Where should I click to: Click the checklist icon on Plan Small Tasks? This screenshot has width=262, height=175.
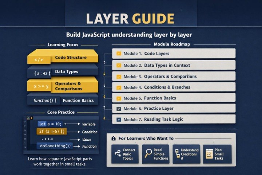pos(209,154)
